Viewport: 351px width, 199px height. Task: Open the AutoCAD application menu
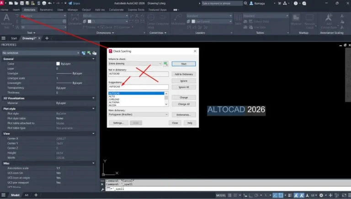point(2,3)
